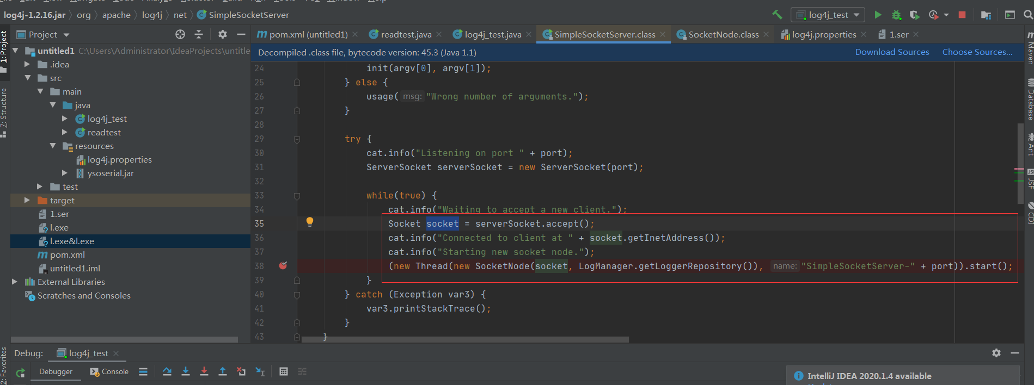This screenshot has height=385, width=1034.
Task: Switch to pom.xml (untitled1) editor tab
Action: pyautogui.click(x=308, y=34)
